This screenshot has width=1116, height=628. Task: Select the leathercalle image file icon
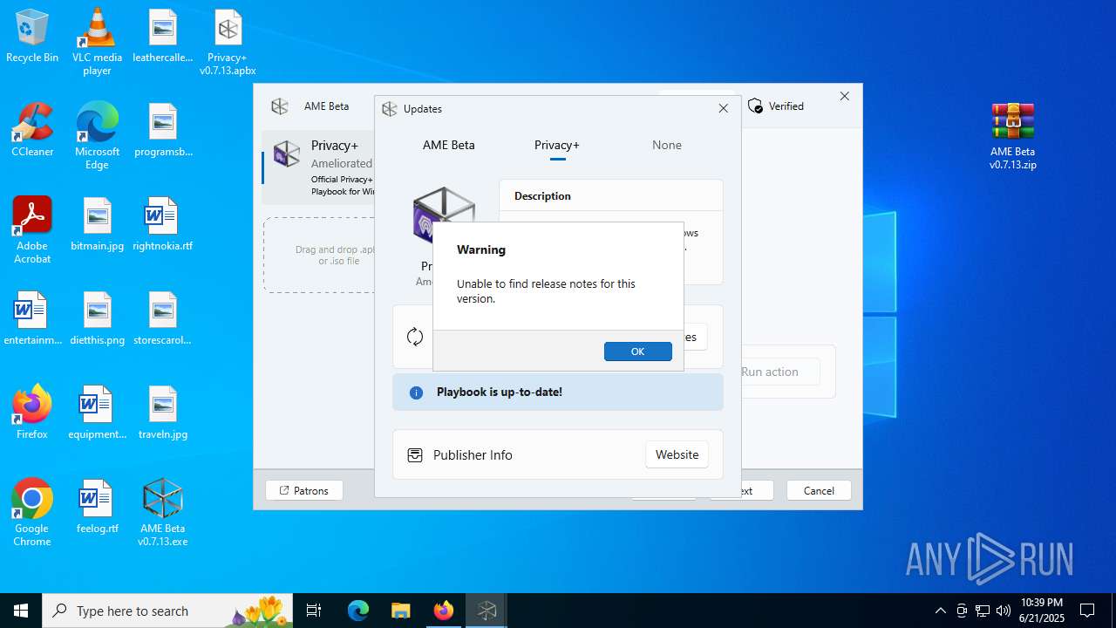(162, 37)
